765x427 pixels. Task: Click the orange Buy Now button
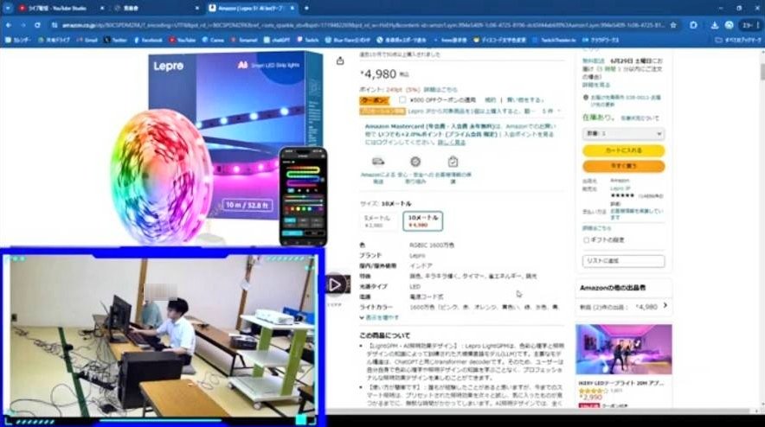623,166
